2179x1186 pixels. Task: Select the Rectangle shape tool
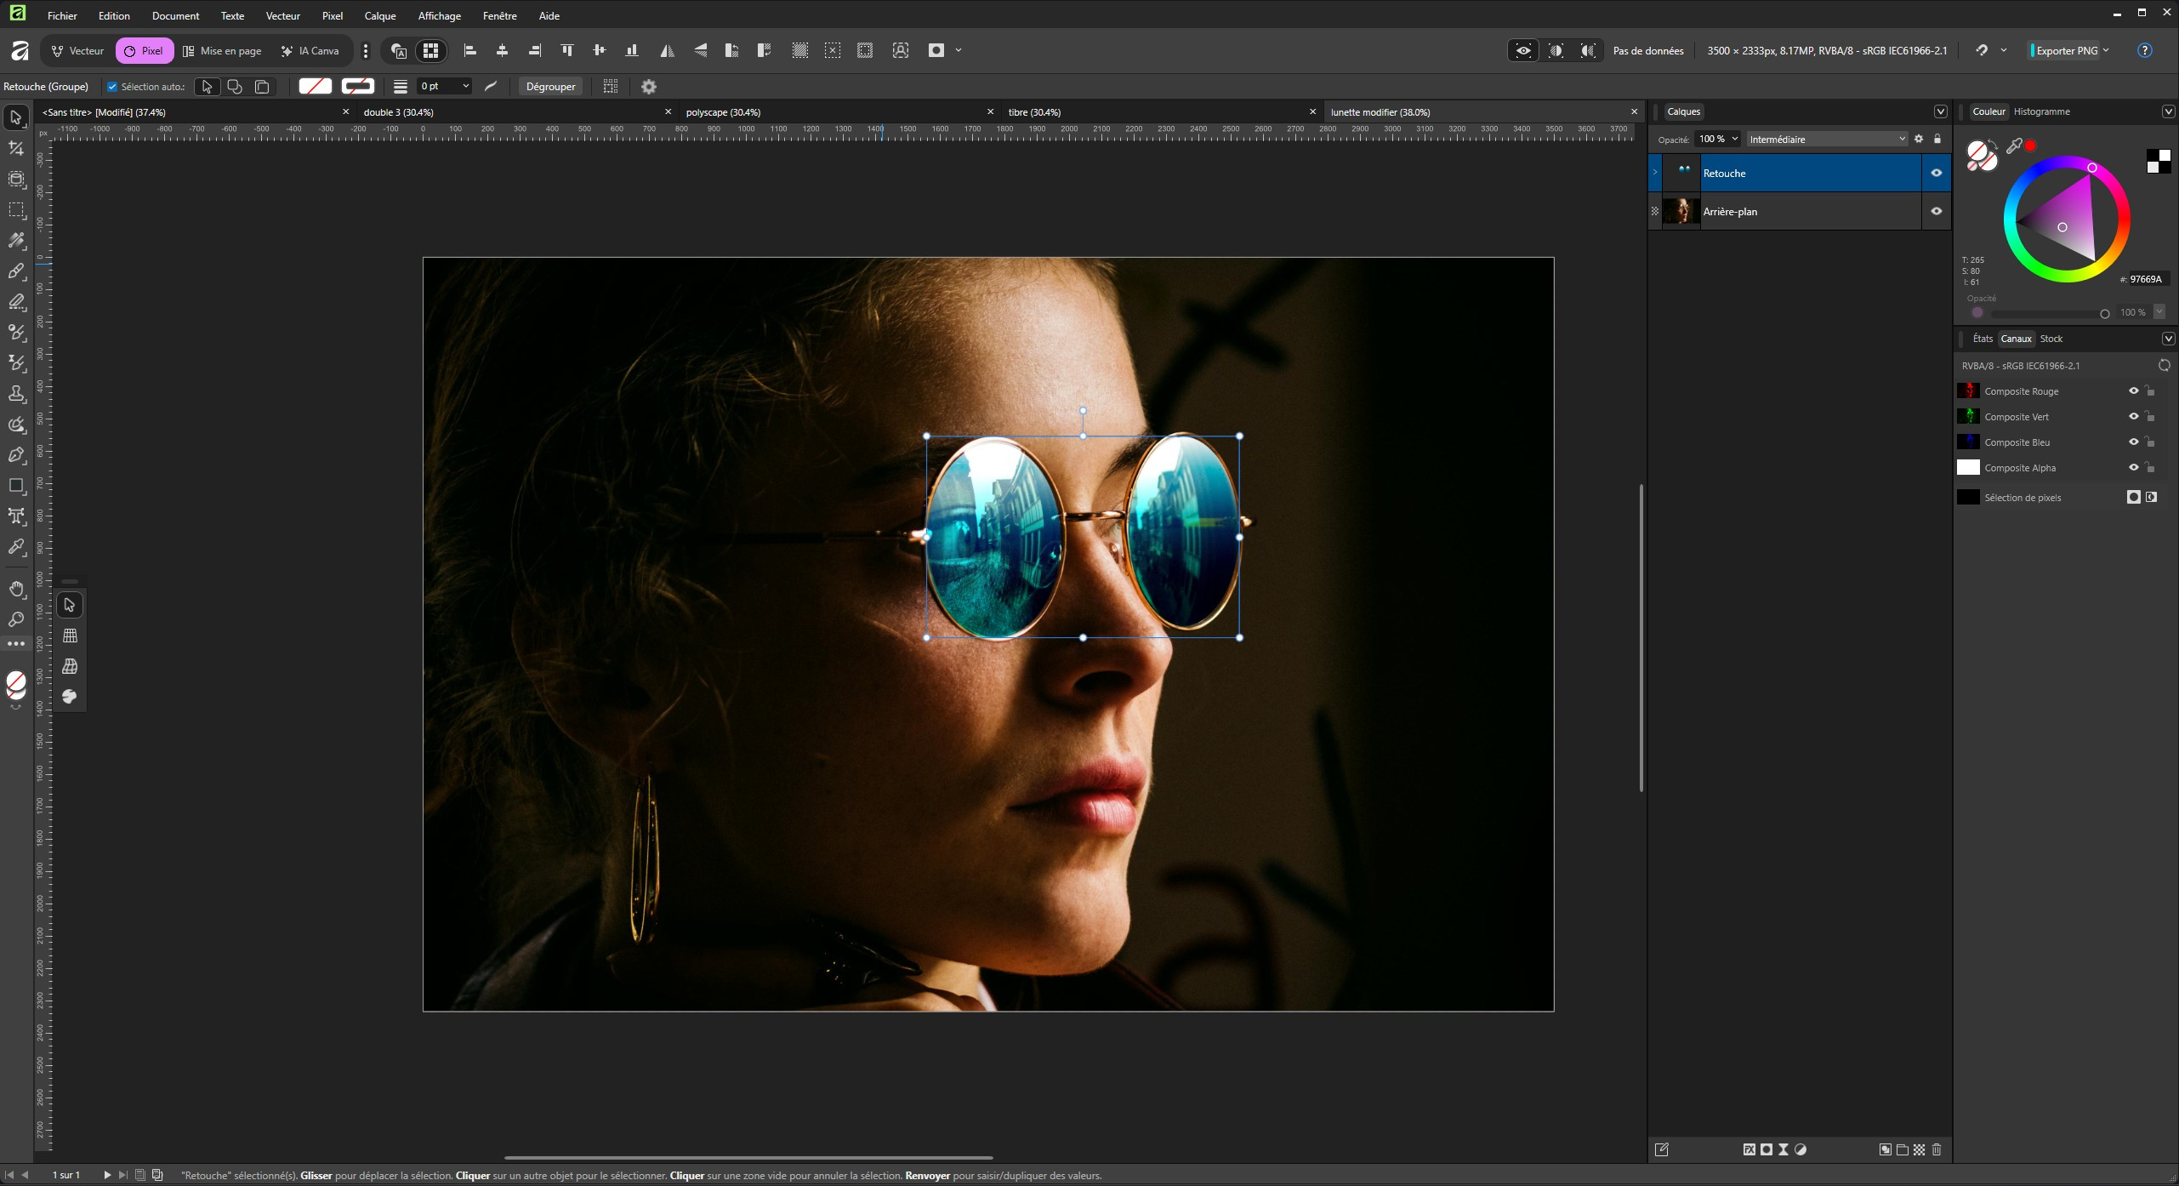point(16,486)
